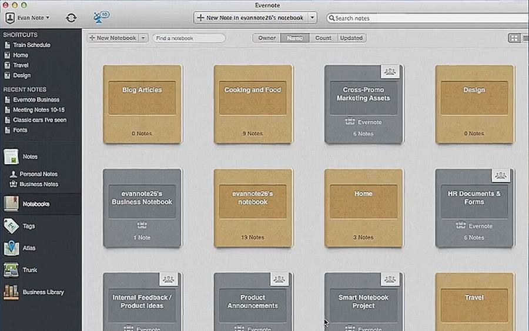Click the shared badge on Internal Feedback notebook
The height and width of the screenshot is (331, 529).
168,279
